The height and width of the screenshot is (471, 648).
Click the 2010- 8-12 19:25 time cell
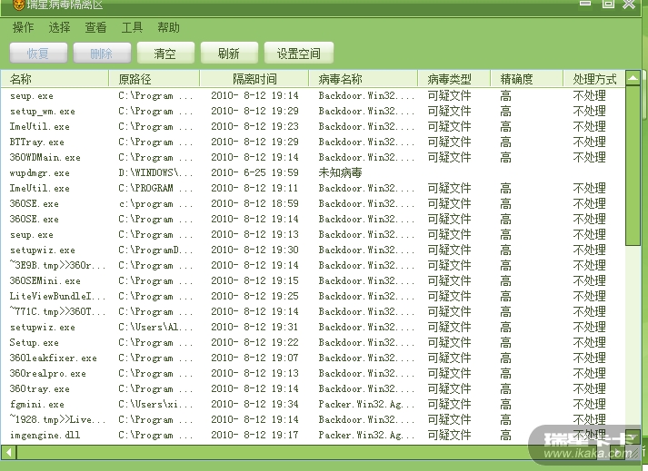coord(254,296)
